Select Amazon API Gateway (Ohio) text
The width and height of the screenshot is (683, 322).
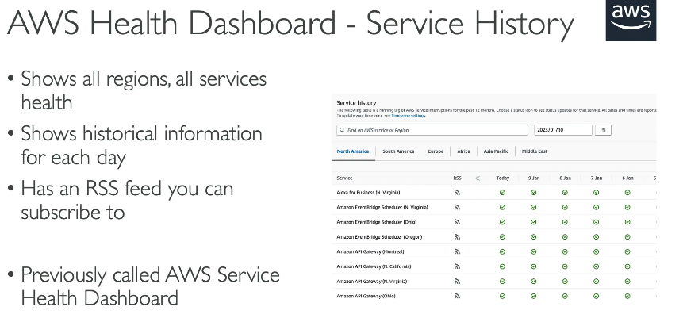(x=366, y=297)
